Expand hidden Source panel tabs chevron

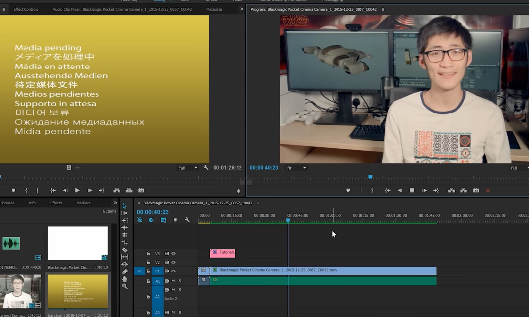(x=241, y=9)
